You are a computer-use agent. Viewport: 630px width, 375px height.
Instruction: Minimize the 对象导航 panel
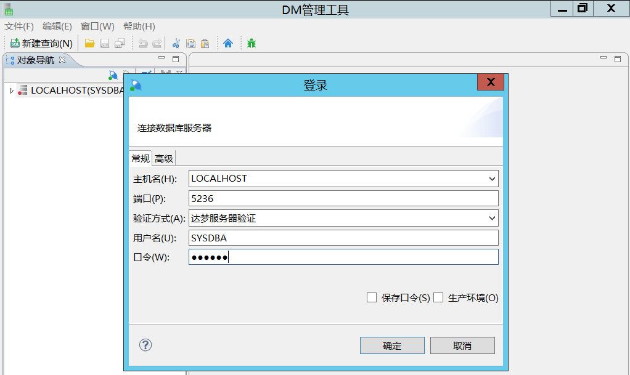pos(162,58)
